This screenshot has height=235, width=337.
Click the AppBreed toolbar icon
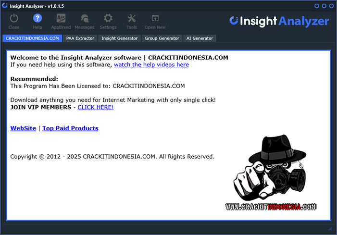pos(61,19)
